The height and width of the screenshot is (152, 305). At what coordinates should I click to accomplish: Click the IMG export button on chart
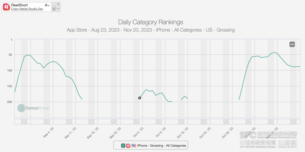pos(292,45)
